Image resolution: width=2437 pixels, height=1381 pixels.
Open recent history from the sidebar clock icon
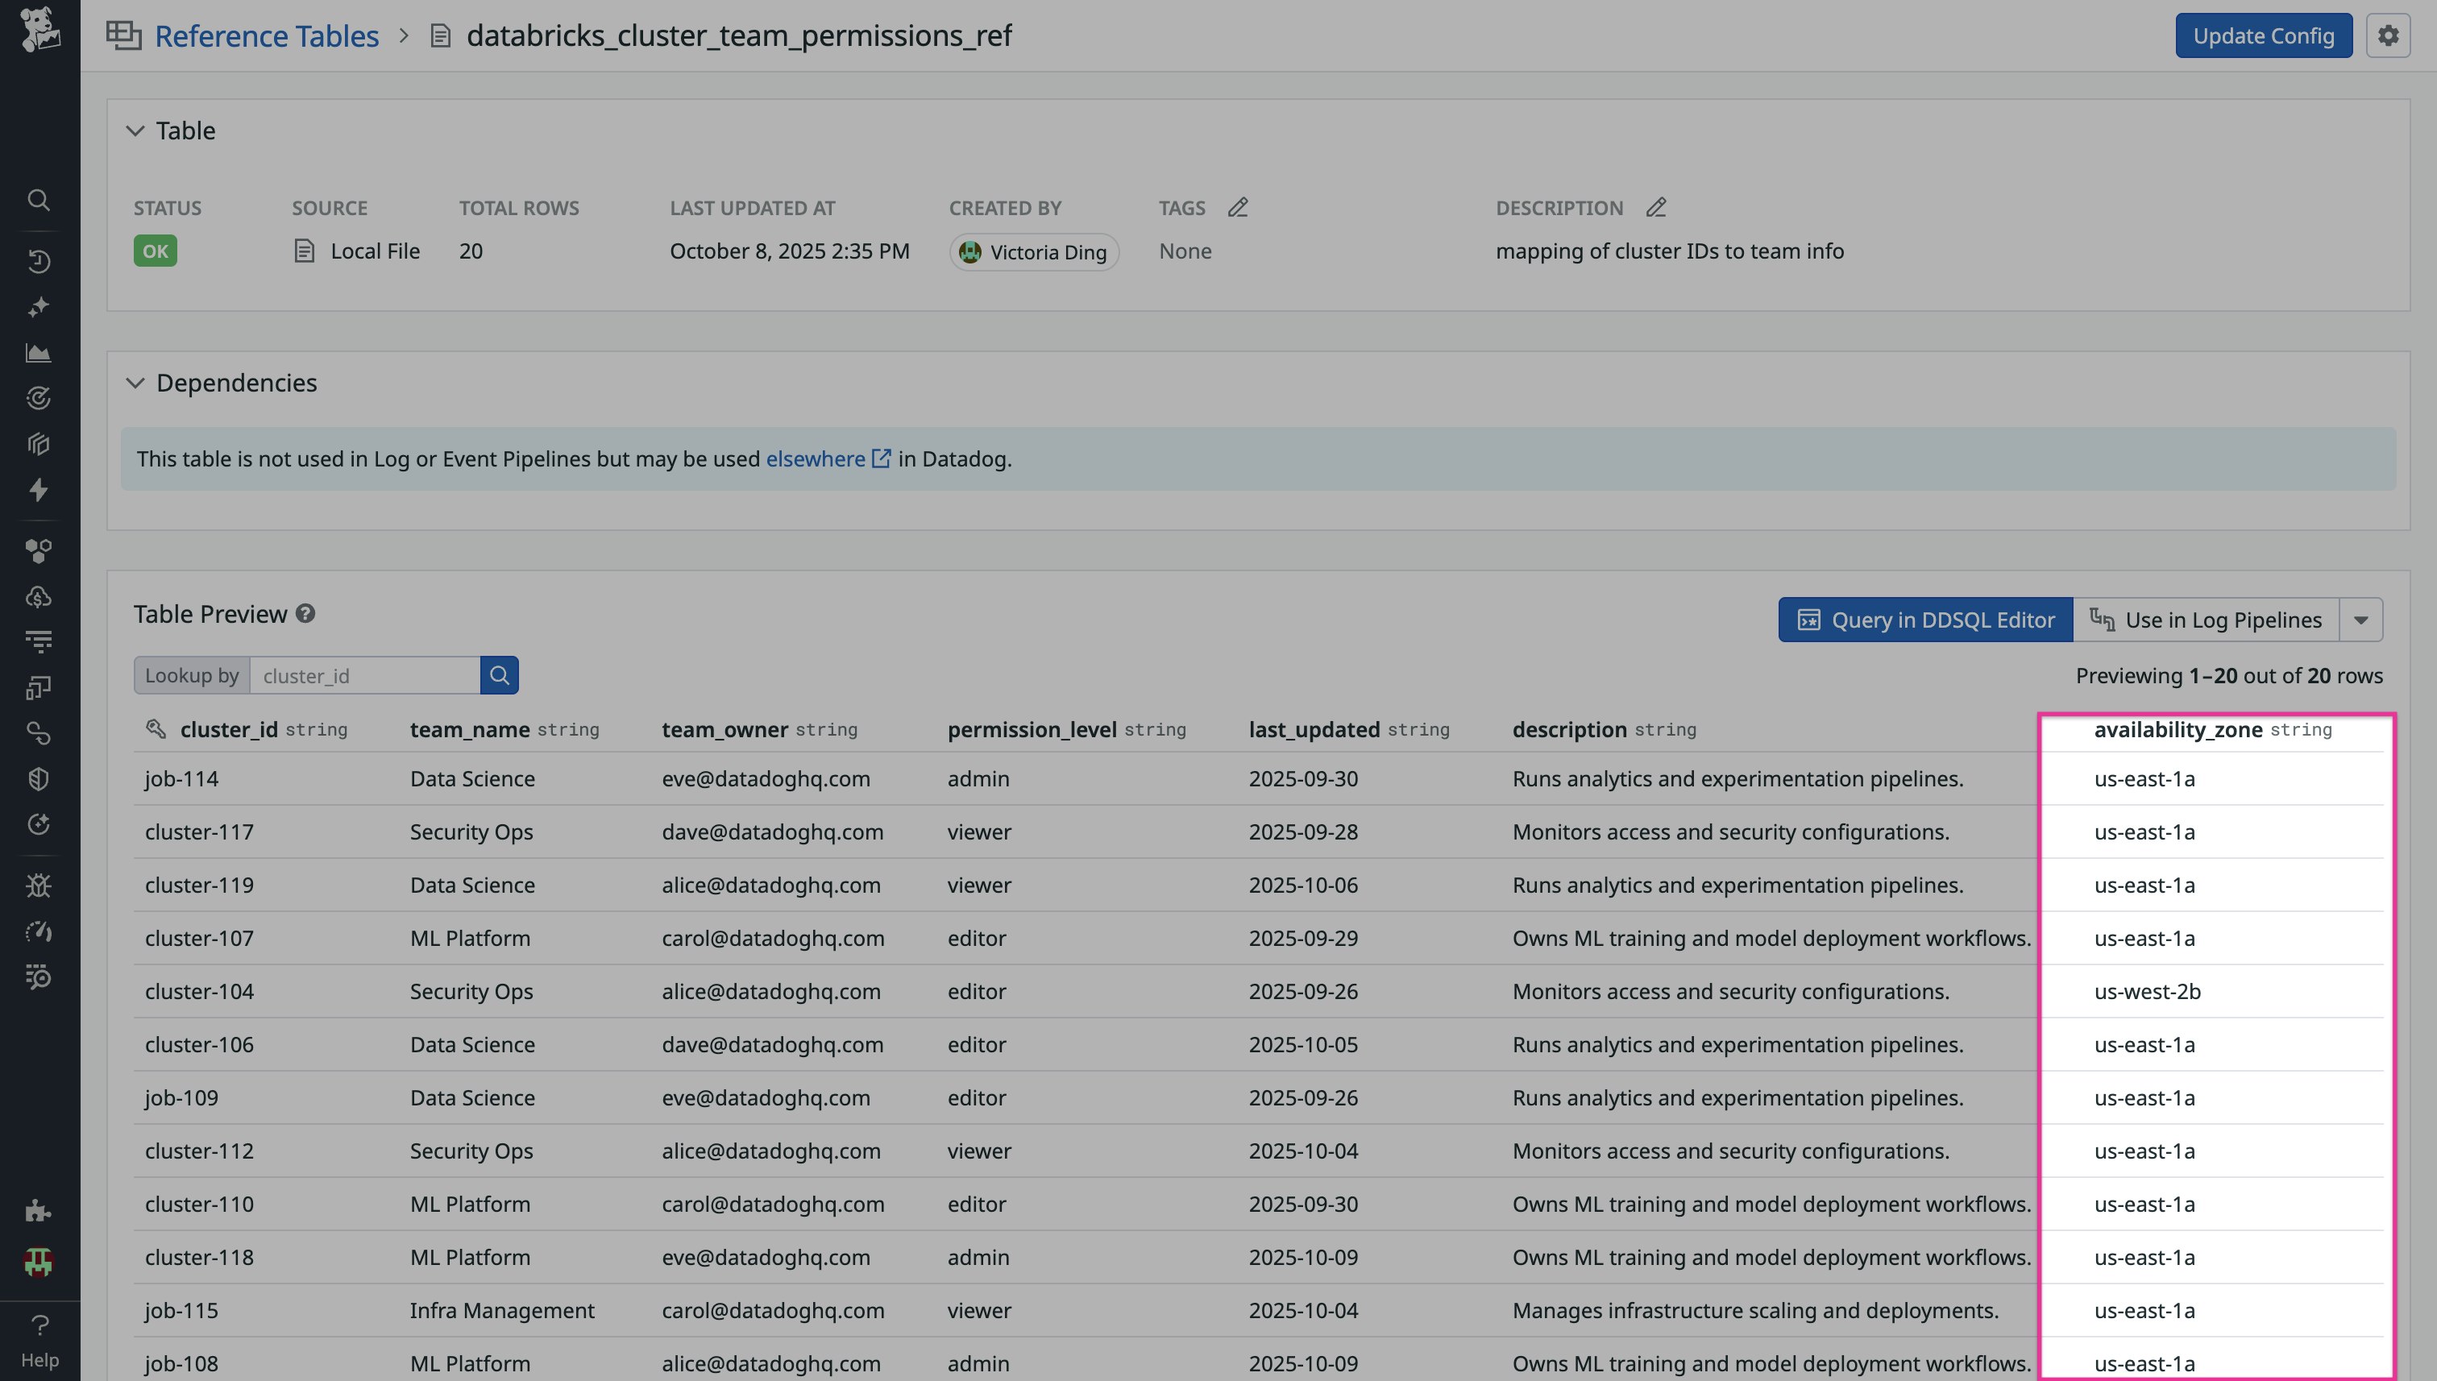click(x=39, y=261)
